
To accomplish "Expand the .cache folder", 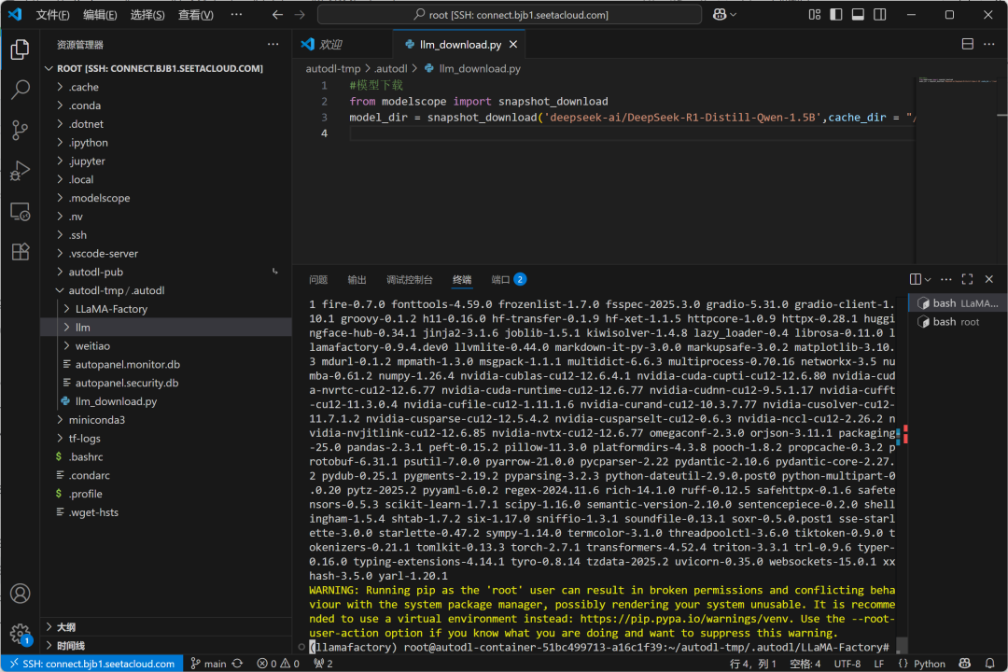I will (166, 87).
